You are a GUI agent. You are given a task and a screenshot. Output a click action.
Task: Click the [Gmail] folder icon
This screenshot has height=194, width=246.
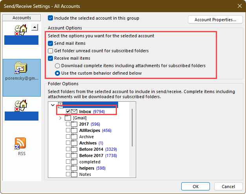tap(68, 118)
